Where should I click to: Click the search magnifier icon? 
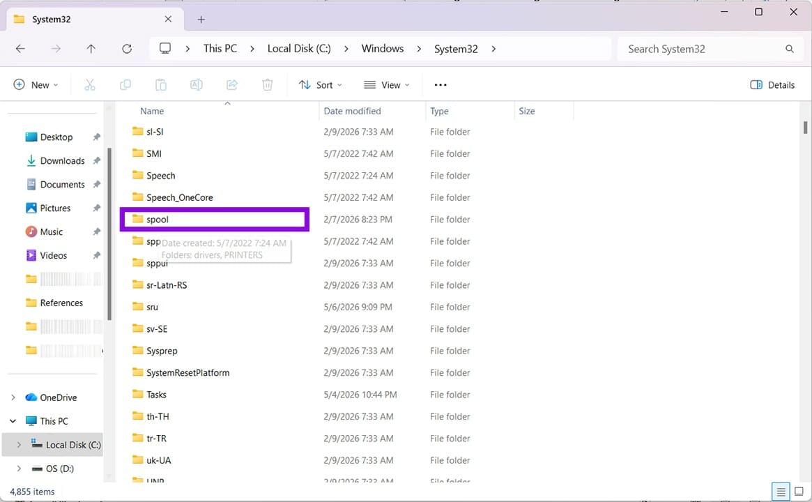tap(789, 49)
